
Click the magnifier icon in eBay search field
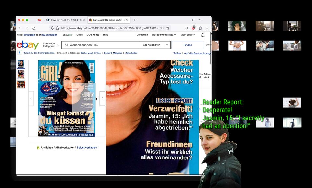(x=67, y=45)
